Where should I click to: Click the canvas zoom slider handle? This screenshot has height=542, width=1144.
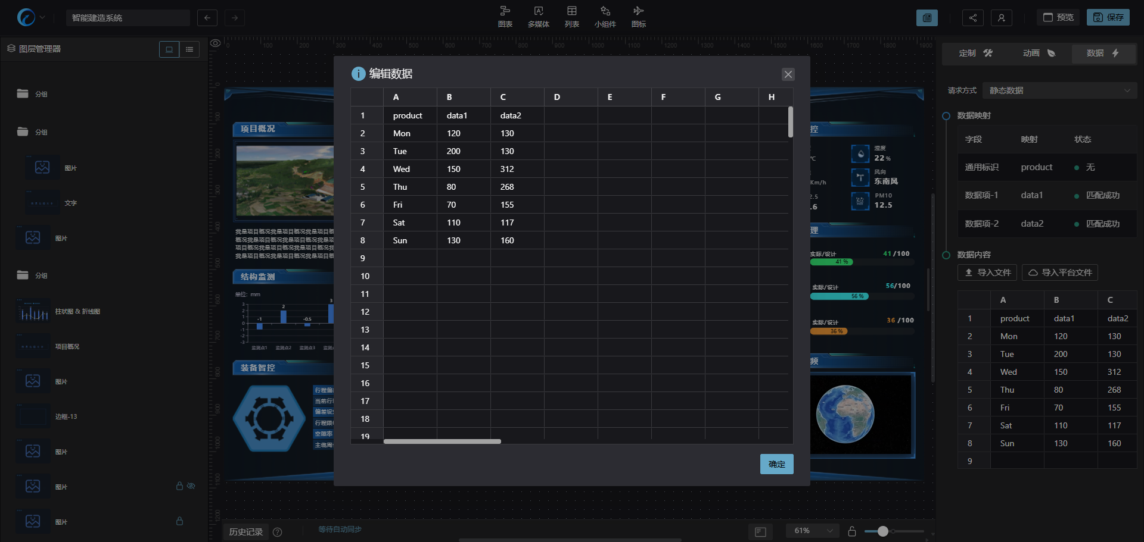pos(882,531)
